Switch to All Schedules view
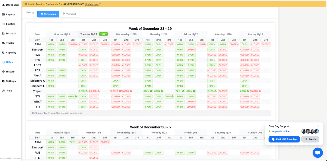The width and height of the screenshot is (327, 161). (48, 14)
